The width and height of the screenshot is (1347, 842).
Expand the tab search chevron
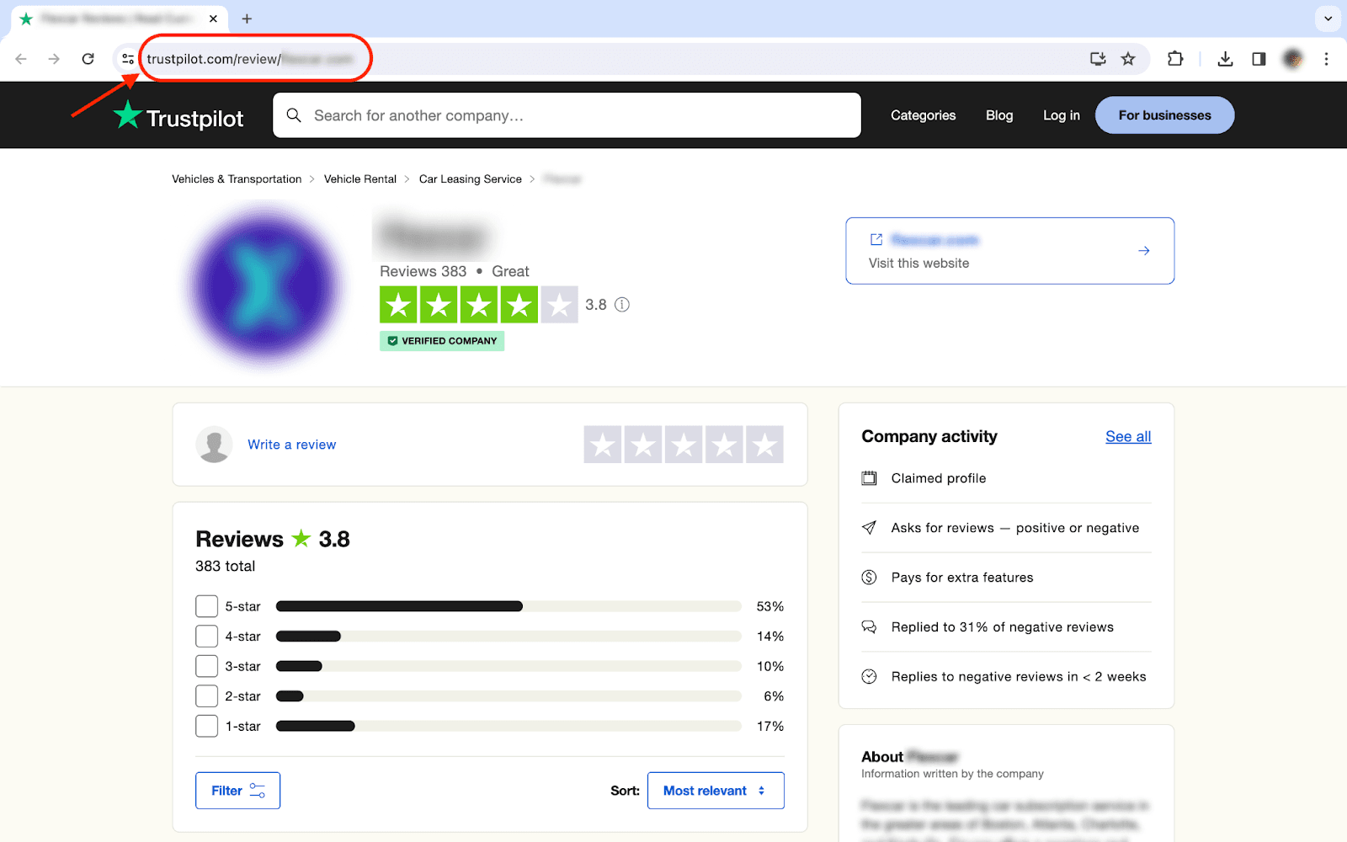click(1328, 19)
